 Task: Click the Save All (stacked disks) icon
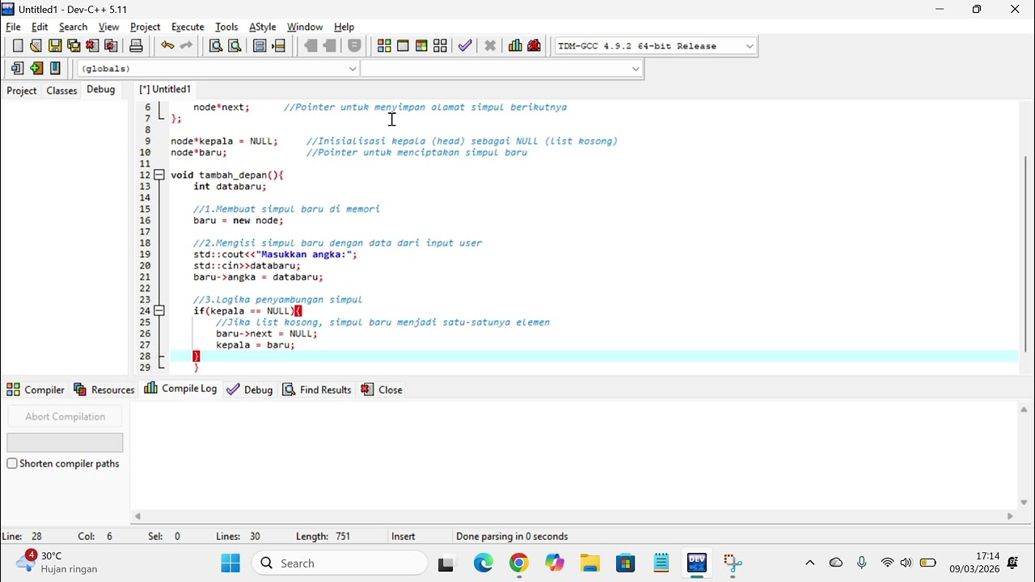tap(74, 46)
